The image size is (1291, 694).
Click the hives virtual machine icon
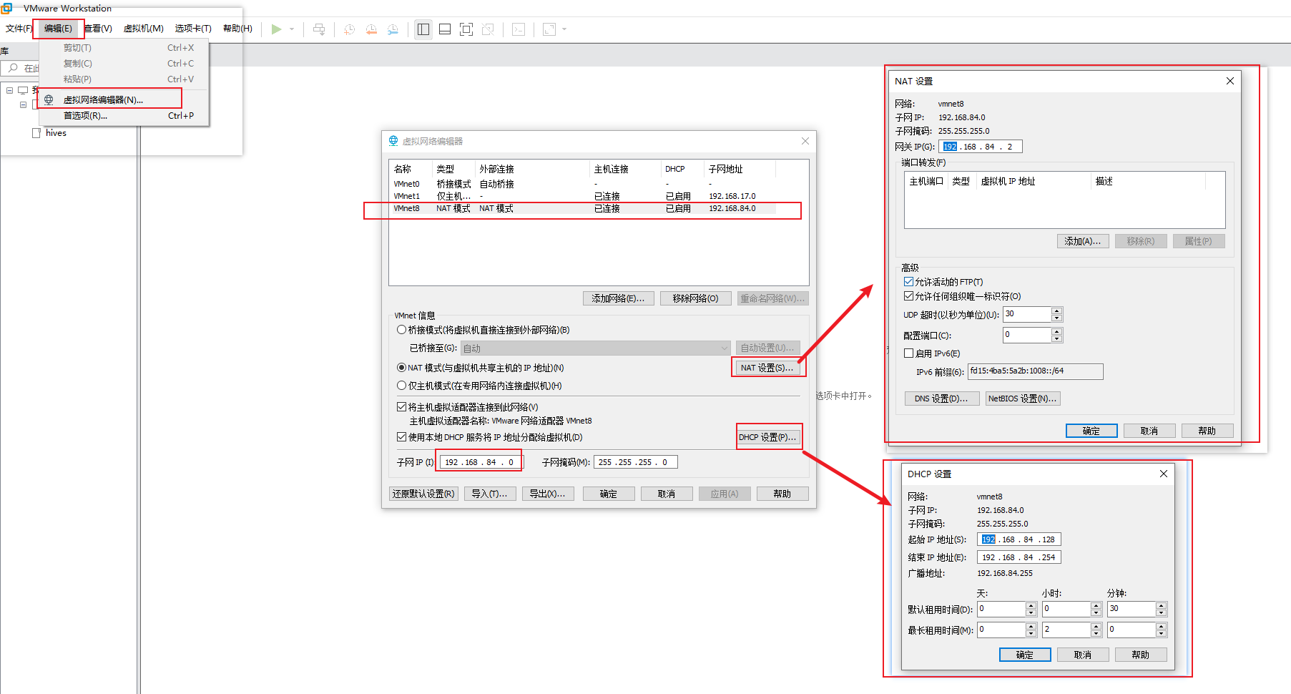point(36,133)
